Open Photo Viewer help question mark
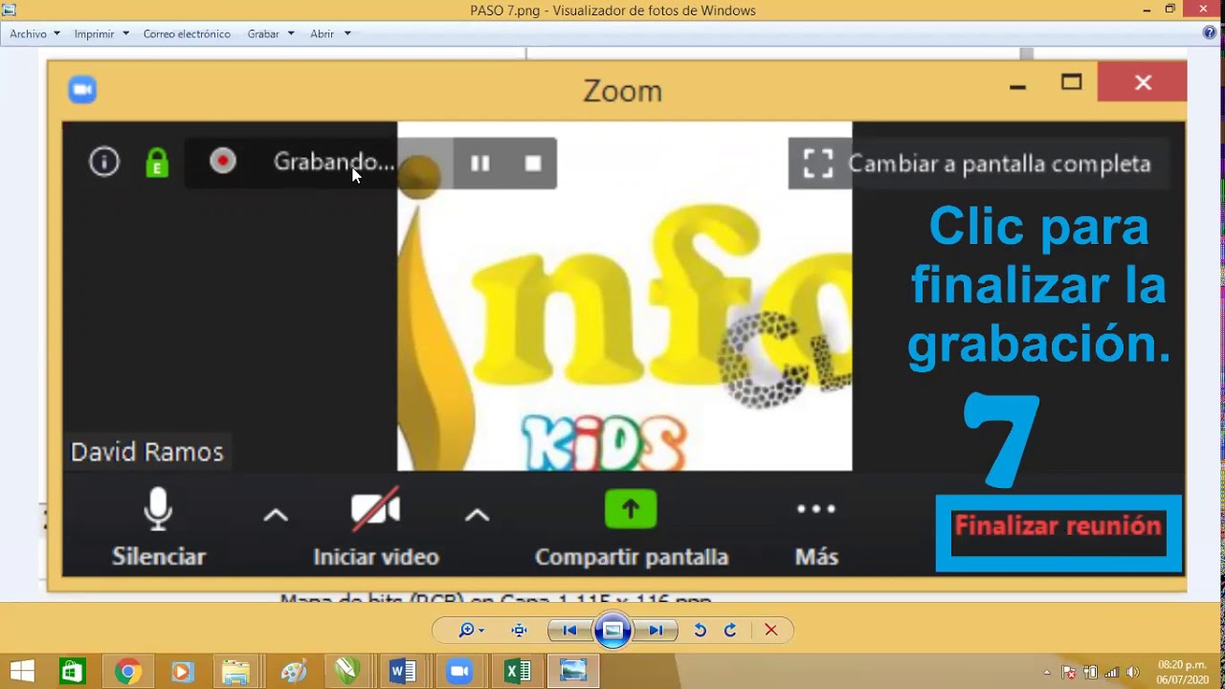 1210,33
